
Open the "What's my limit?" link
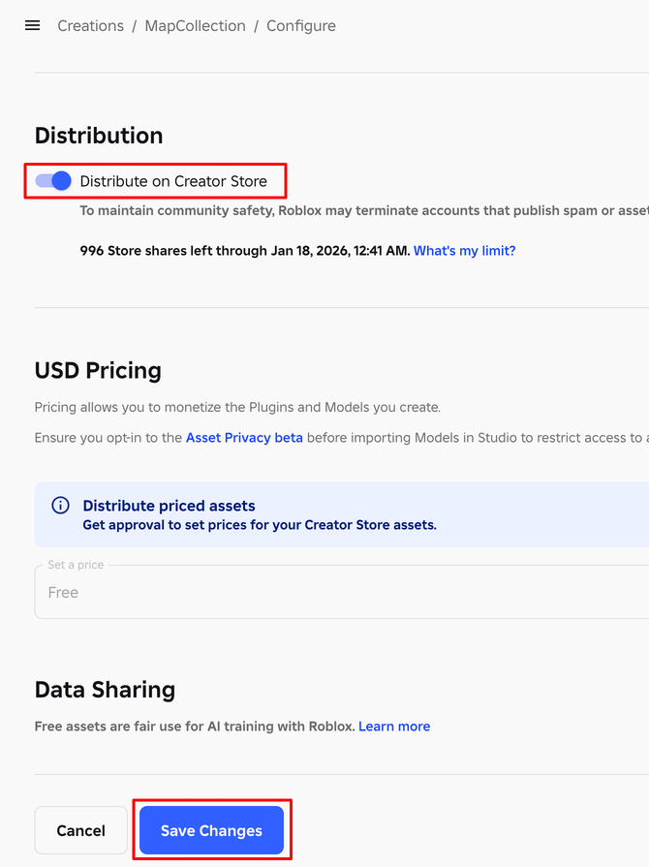coord(464,251)
